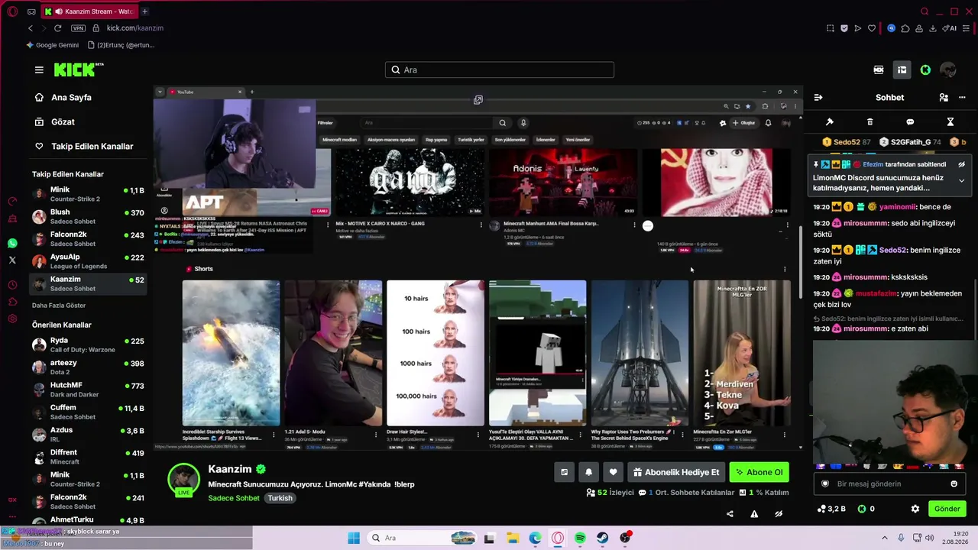Open chat users list icon

944,98
